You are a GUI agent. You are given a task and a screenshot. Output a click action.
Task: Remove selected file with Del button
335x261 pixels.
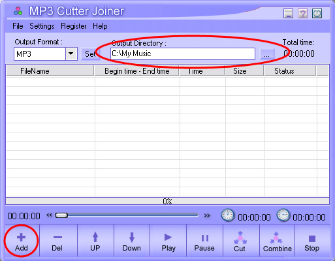click(x=57, y=241)
